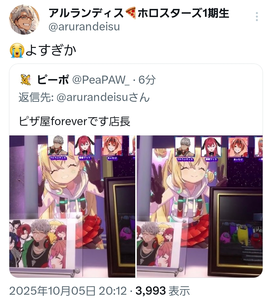272x304 pixels.
Task: Open the quoted user name ピーポ
Action: pos(53,80)
